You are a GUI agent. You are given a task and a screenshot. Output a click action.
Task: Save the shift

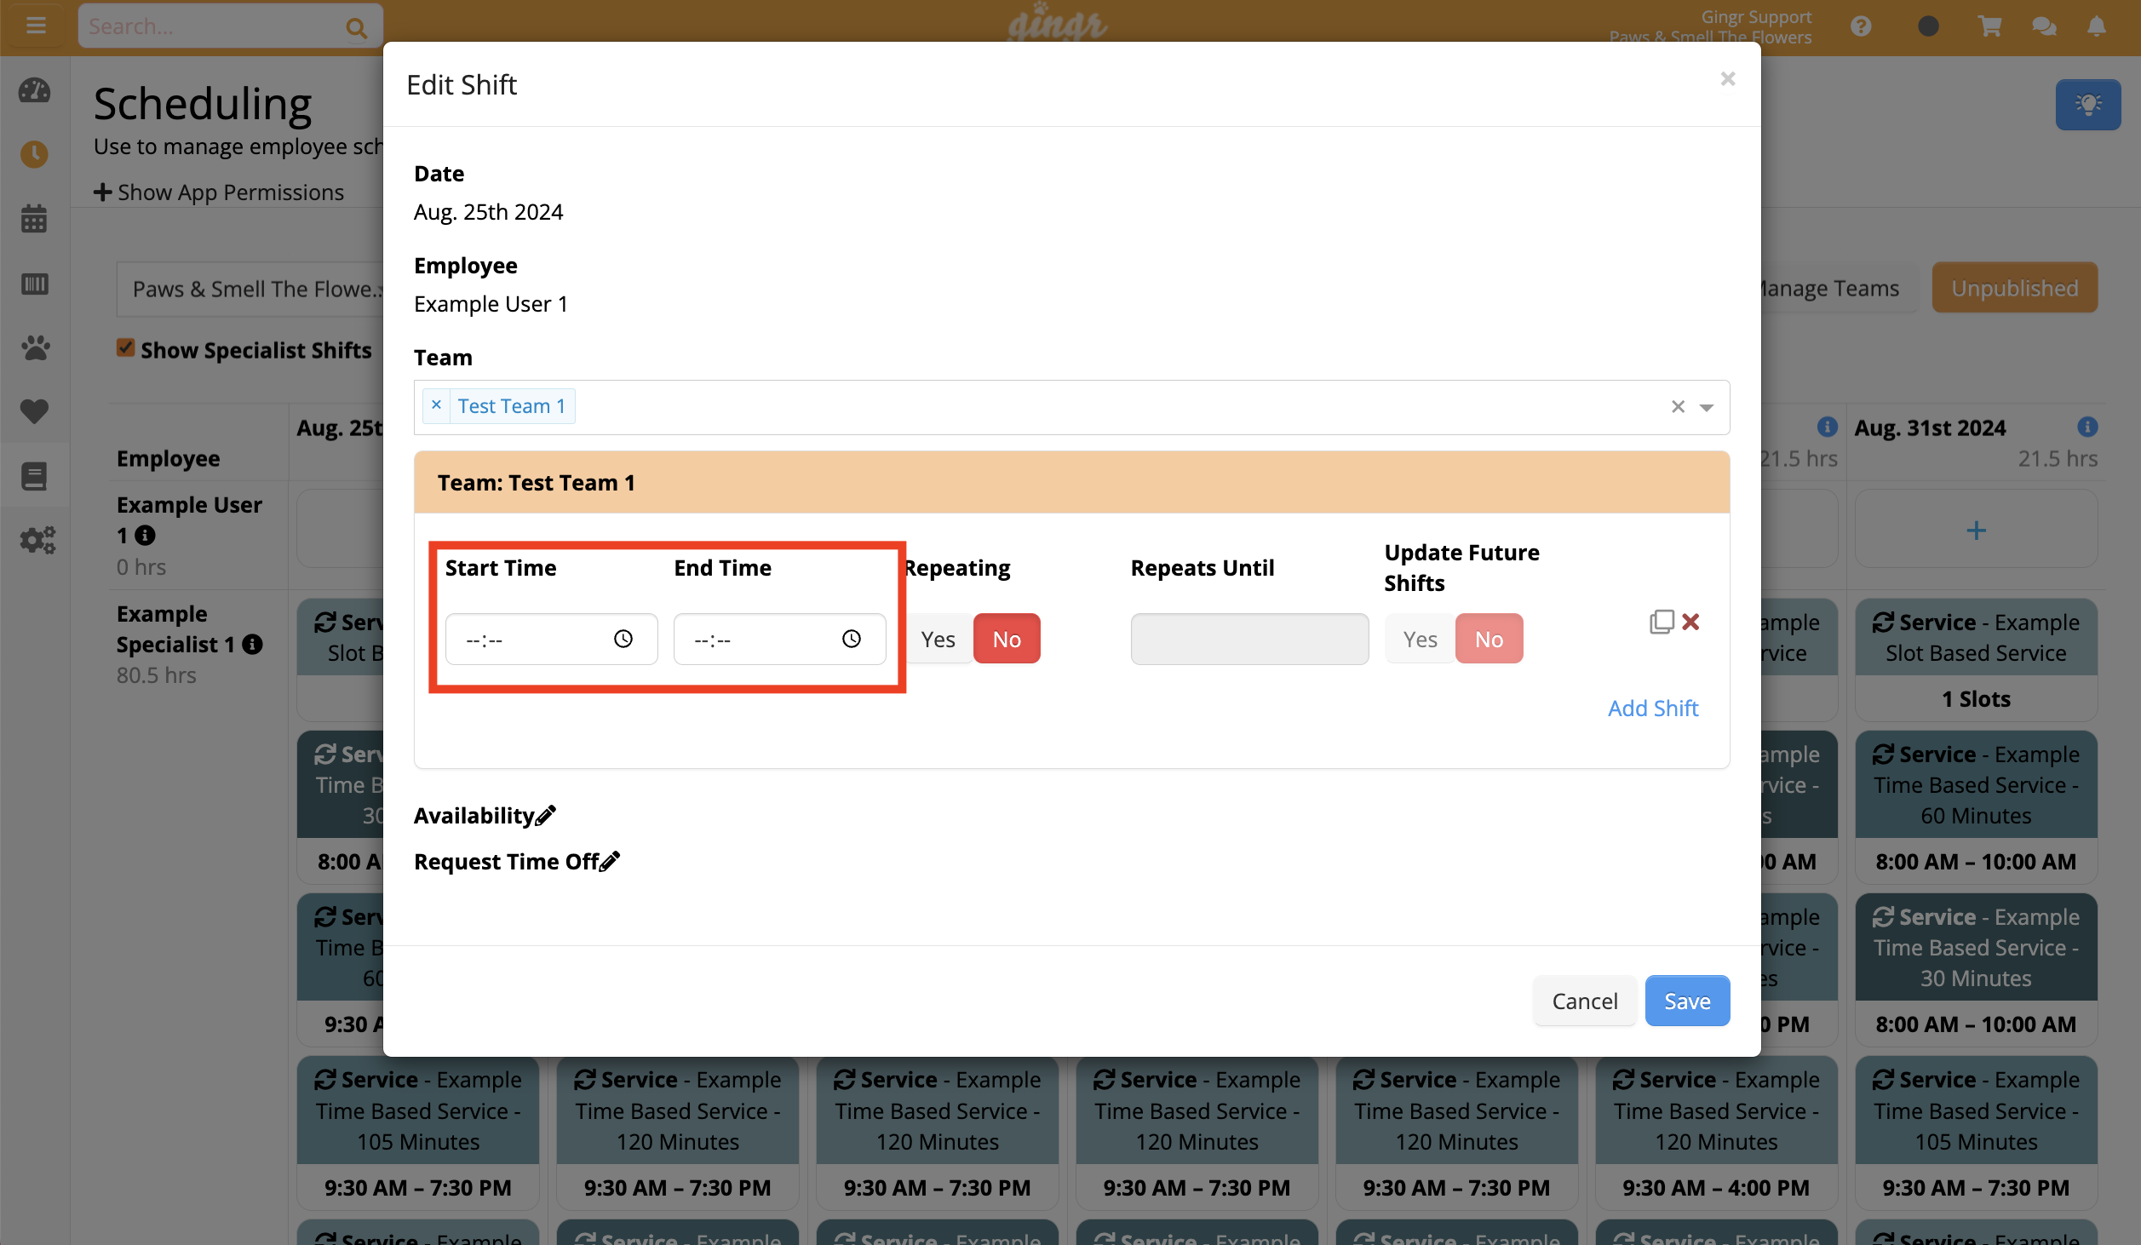[1688, 1001]
